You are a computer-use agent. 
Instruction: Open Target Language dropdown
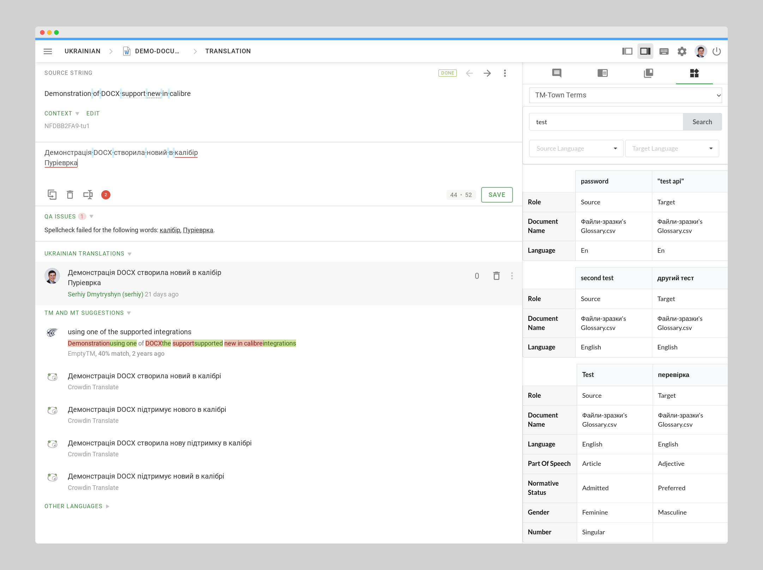(x=672, y=149)
